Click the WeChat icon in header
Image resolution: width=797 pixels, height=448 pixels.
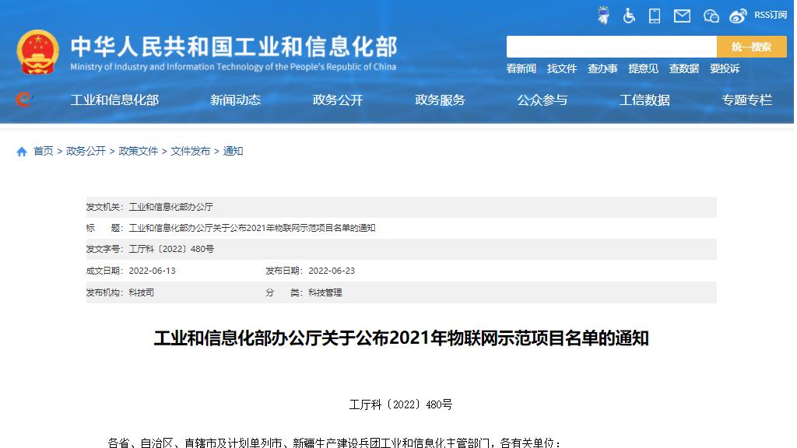pyautogui.click(x=711, y=16)
